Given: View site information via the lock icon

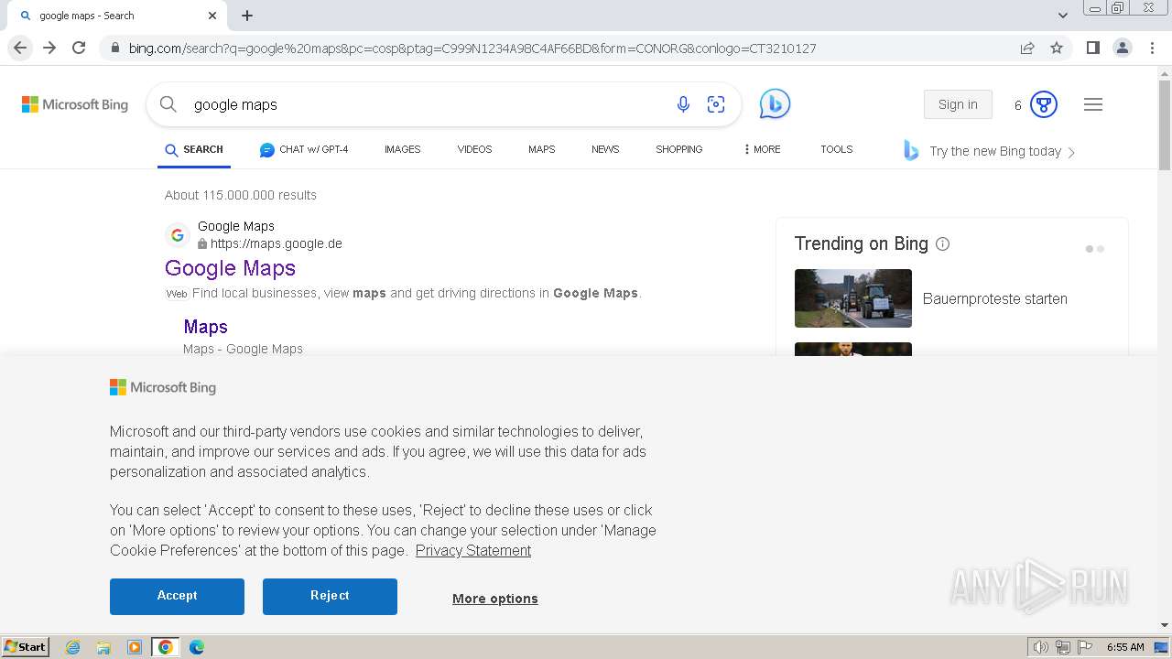Looking at the screenshot, I should point(114,49).
